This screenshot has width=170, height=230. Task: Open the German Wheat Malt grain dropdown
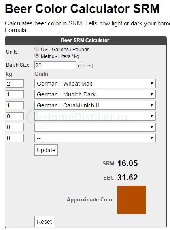(95, 84)
